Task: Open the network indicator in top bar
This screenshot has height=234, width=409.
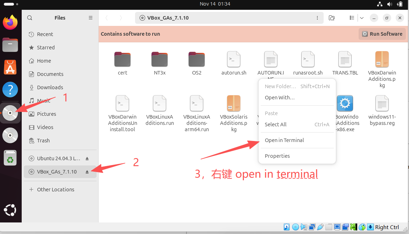Action: tap(380, 4)
